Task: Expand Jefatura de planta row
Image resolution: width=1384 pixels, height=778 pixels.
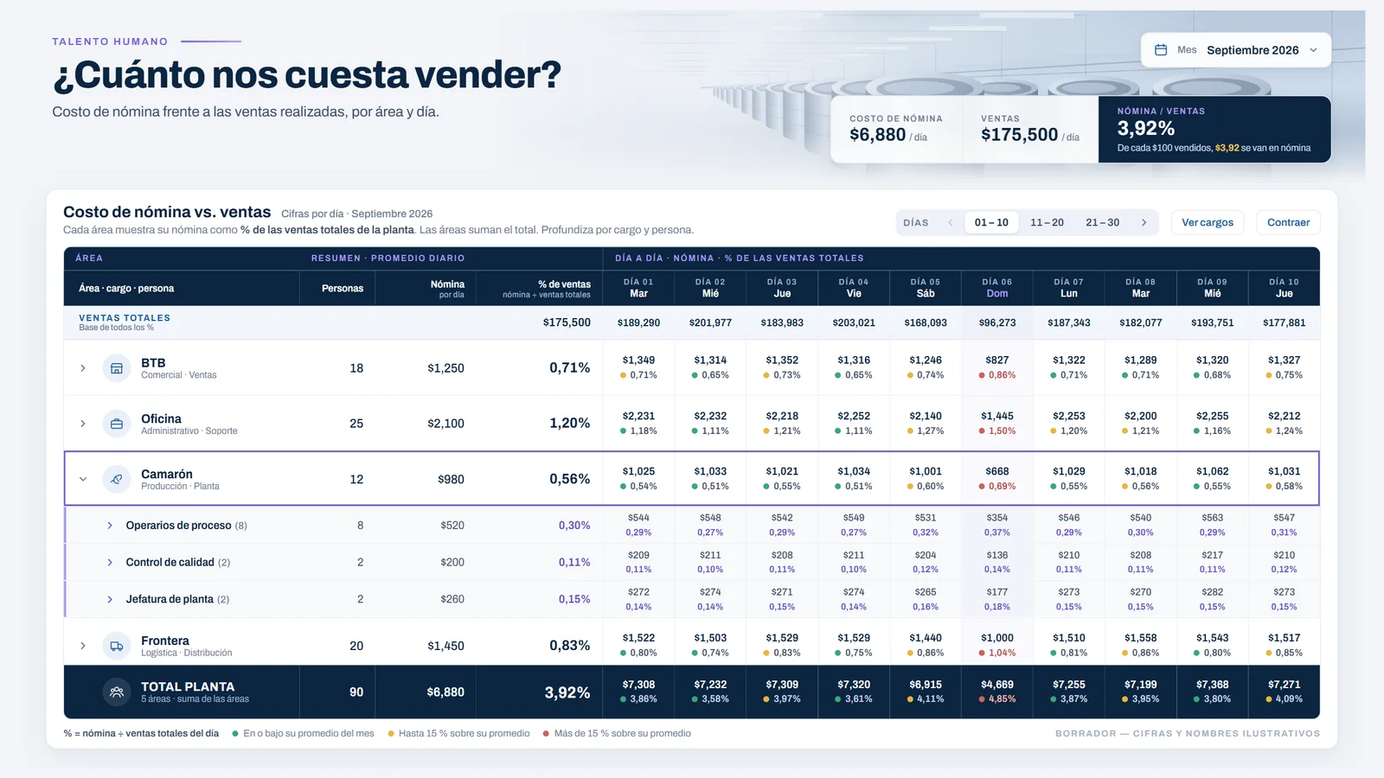Action: (x=110, y=599)
